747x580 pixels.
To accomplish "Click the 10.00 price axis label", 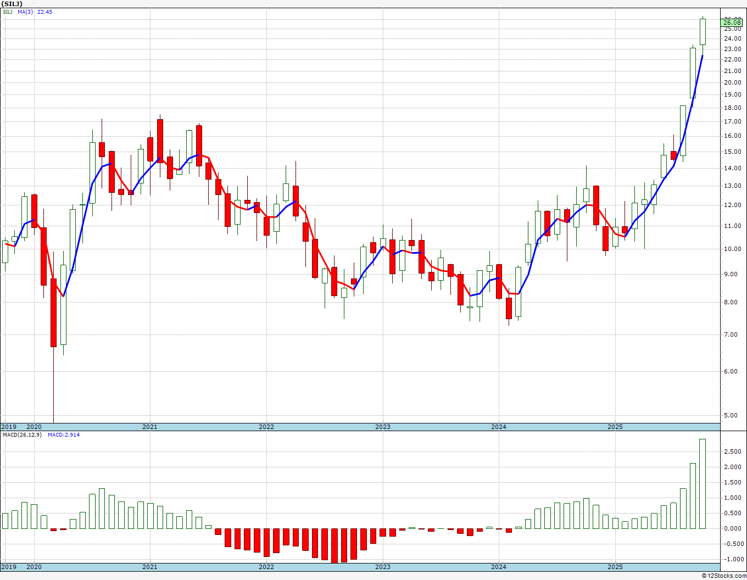I will pyautogui.click(x=732, y=249).
